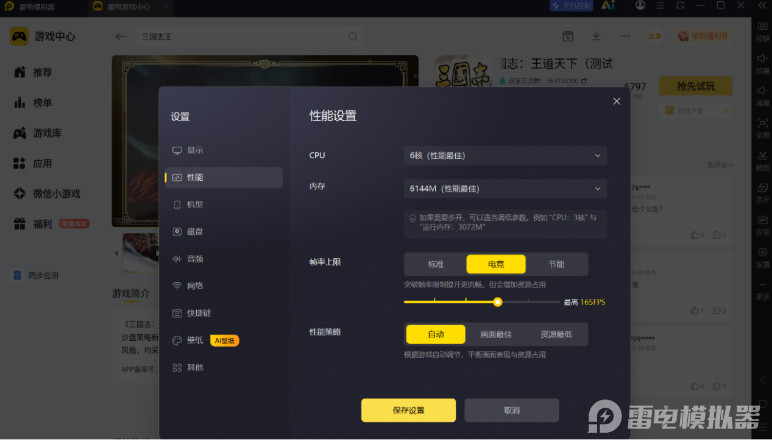Click the 游戏中心 logo

tap(43, 37)
